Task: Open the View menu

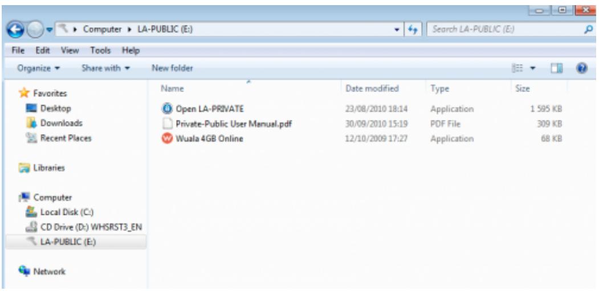Action: pos(69,50)
